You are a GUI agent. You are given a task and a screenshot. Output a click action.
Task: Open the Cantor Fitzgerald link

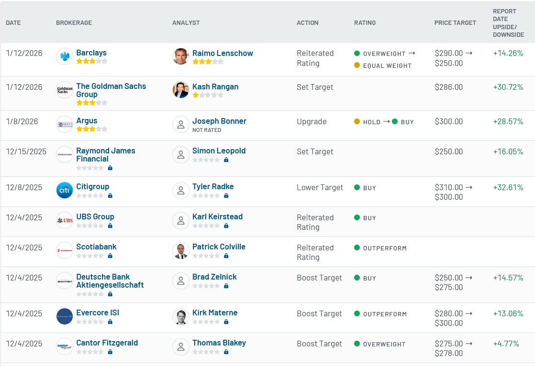(x=107, y=343)
